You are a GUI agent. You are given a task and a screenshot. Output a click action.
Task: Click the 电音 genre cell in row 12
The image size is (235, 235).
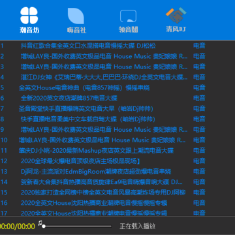pyautogui.click(x=199, y=161)
